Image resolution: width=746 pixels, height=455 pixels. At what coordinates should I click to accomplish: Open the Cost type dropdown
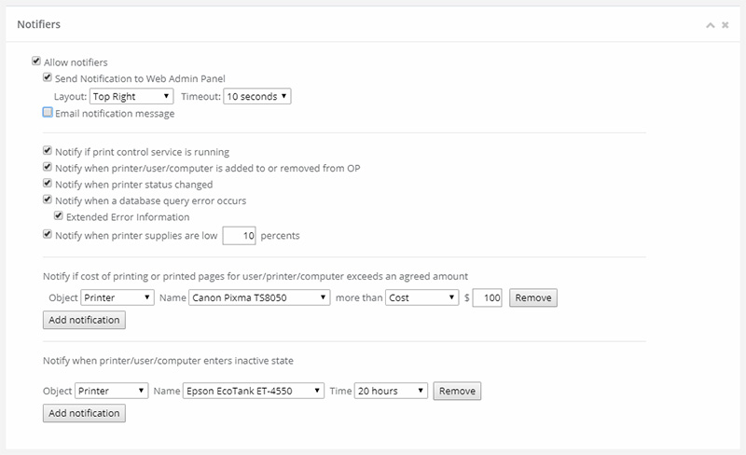click(x=423, y=298)
